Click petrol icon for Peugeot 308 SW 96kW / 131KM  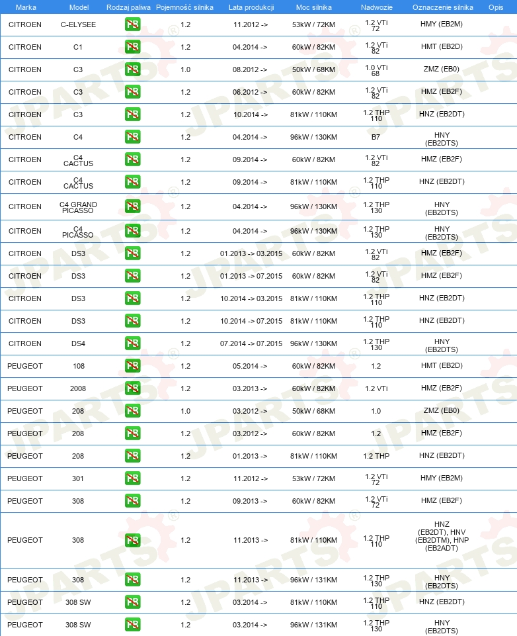click(x=132, y=625)
